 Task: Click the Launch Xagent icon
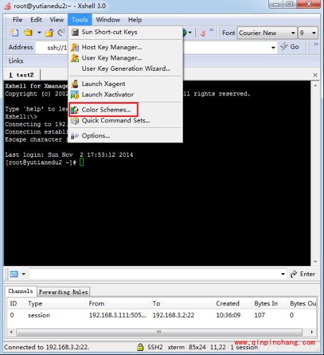75,84
